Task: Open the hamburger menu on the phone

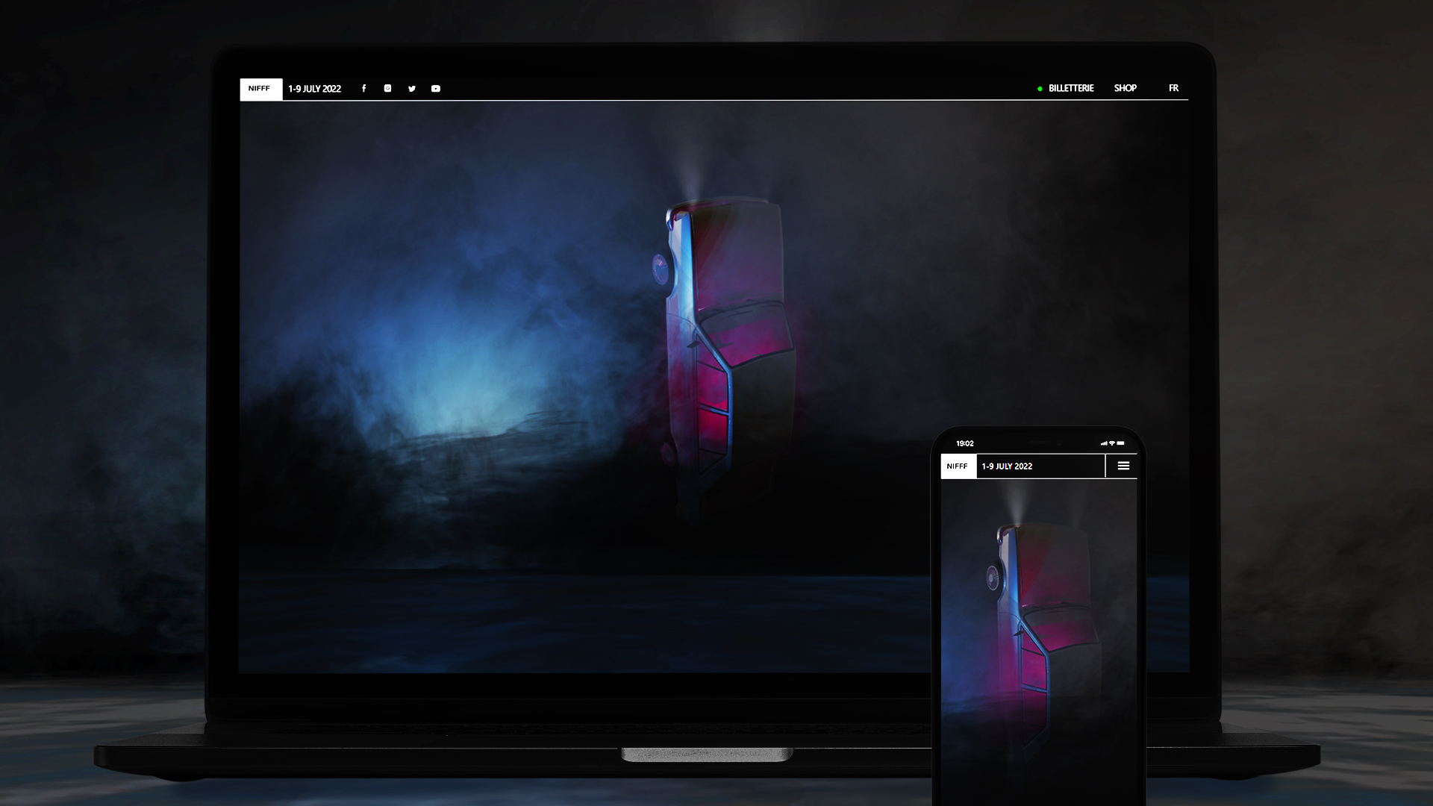Action: (x=1123, y=466)
